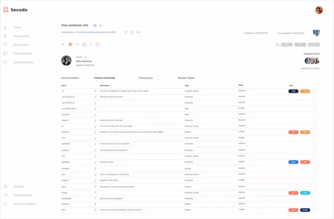Open the Discussions tab
334x219 pixels.
click(x=146, y=78)
